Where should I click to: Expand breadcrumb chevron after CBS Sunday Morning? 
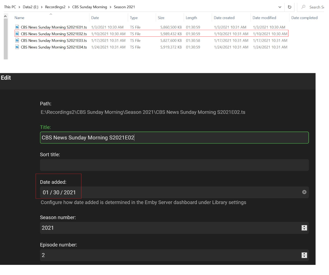pos(110,7)
